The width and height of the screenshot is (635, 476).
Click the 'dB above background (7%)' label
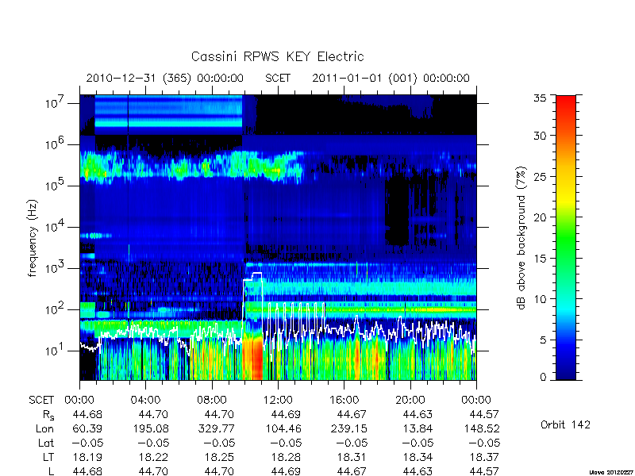(521, 238)
